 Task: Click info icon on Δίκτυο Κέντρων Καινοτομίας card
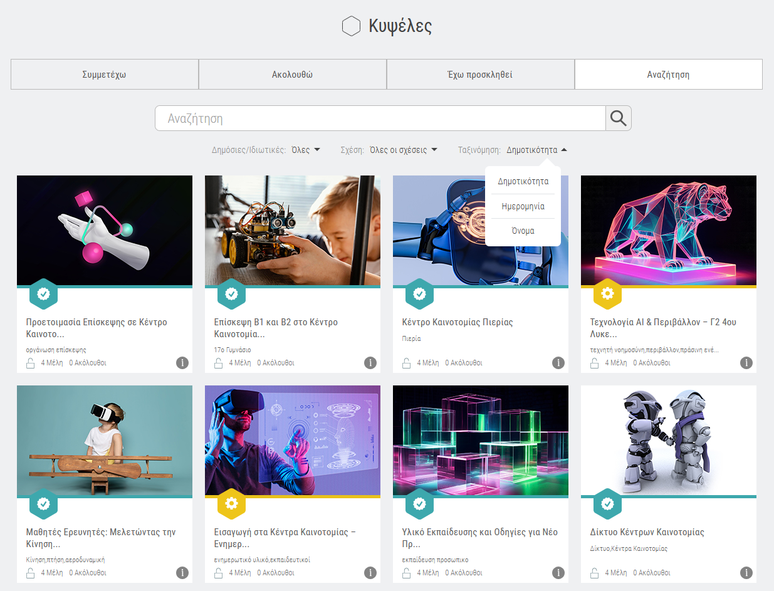746,573
